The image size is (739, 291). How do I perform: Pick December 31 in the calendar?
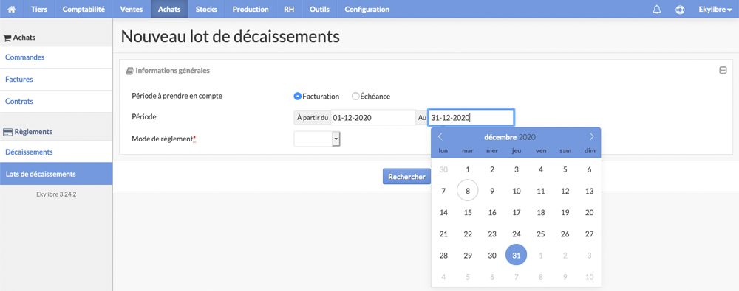pos(516,256)
